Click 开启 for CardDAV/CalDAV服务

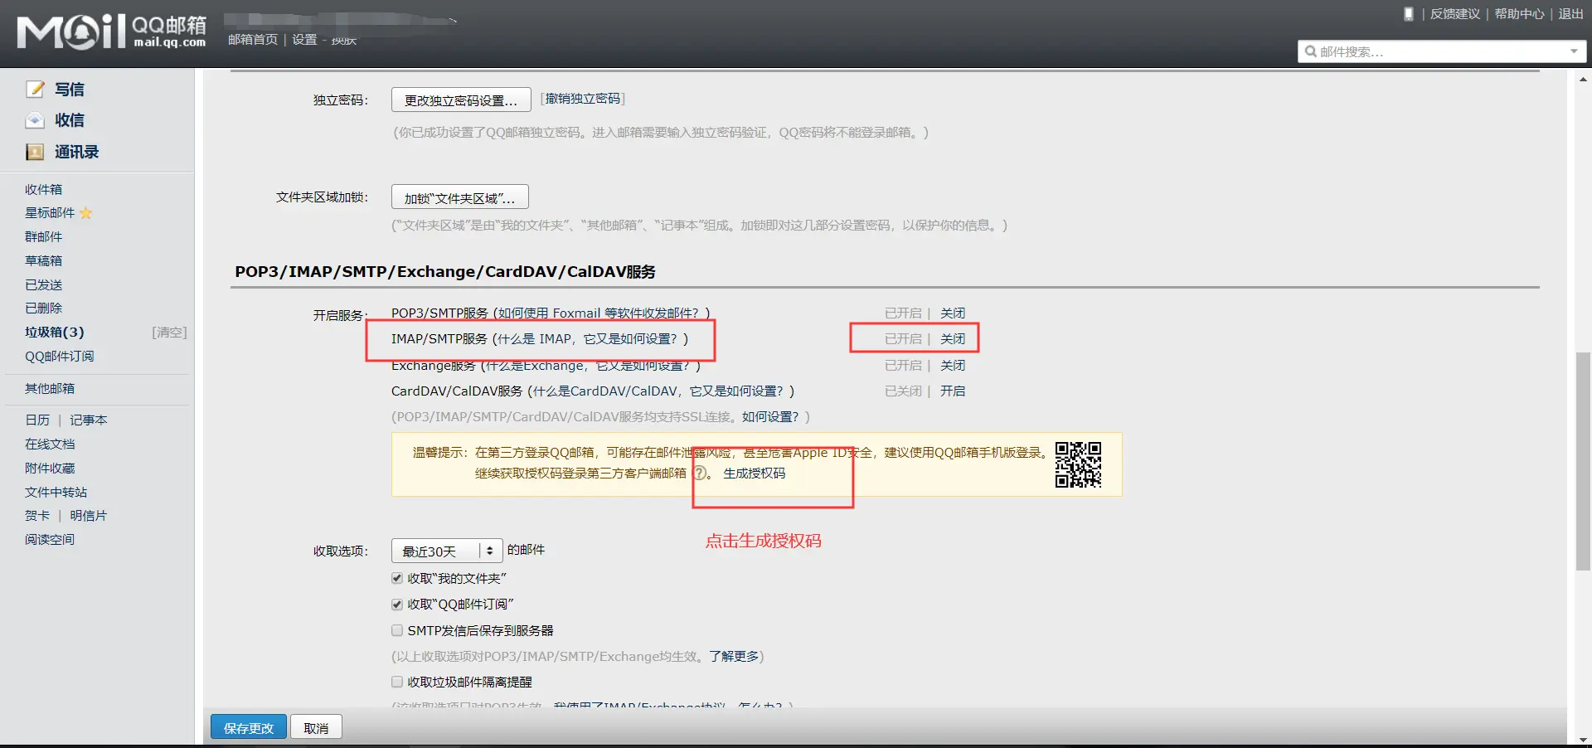click(953, 391)
